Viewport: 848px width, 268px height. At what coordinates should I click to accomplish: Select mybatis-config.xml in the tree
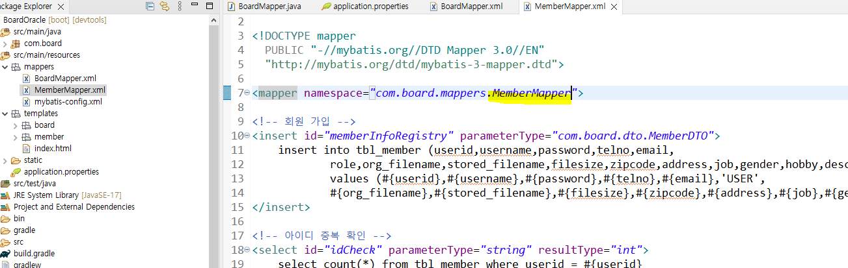[x=68, y=102]
